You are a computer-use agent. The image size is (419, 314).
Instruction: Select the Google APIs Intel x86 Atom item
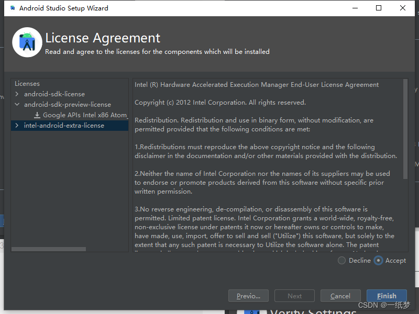[x=85, y=115]
